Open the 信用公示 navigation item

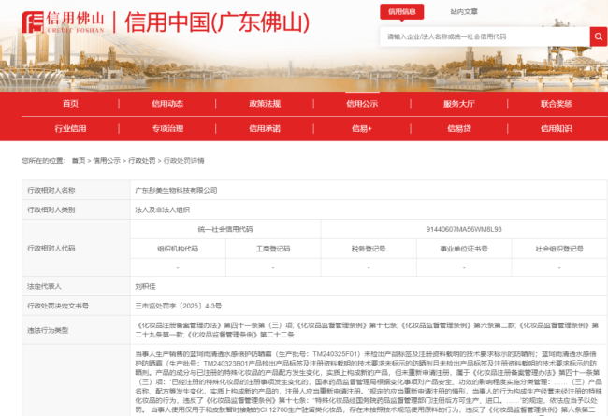tap(362, 103)
